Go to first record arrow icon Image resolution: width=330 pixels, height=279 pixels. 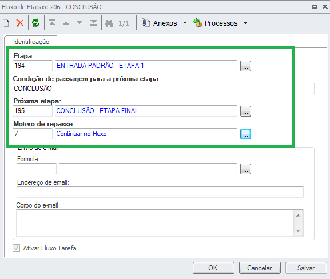pos(52,23)
